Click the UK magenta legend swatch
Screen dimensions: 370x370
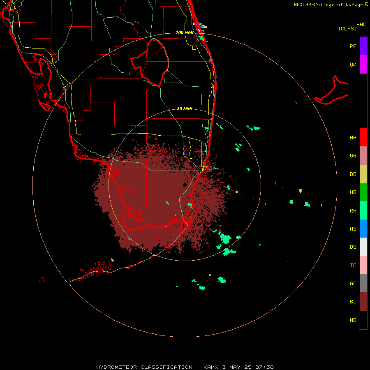click(x=363, y=65)
